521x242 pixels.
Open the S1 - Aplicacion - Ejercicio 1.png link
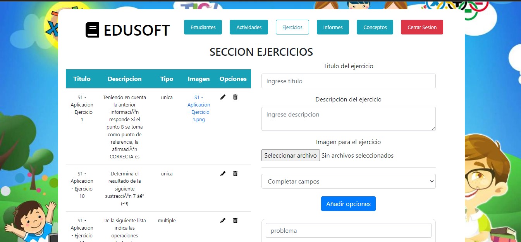click(199, 108)
